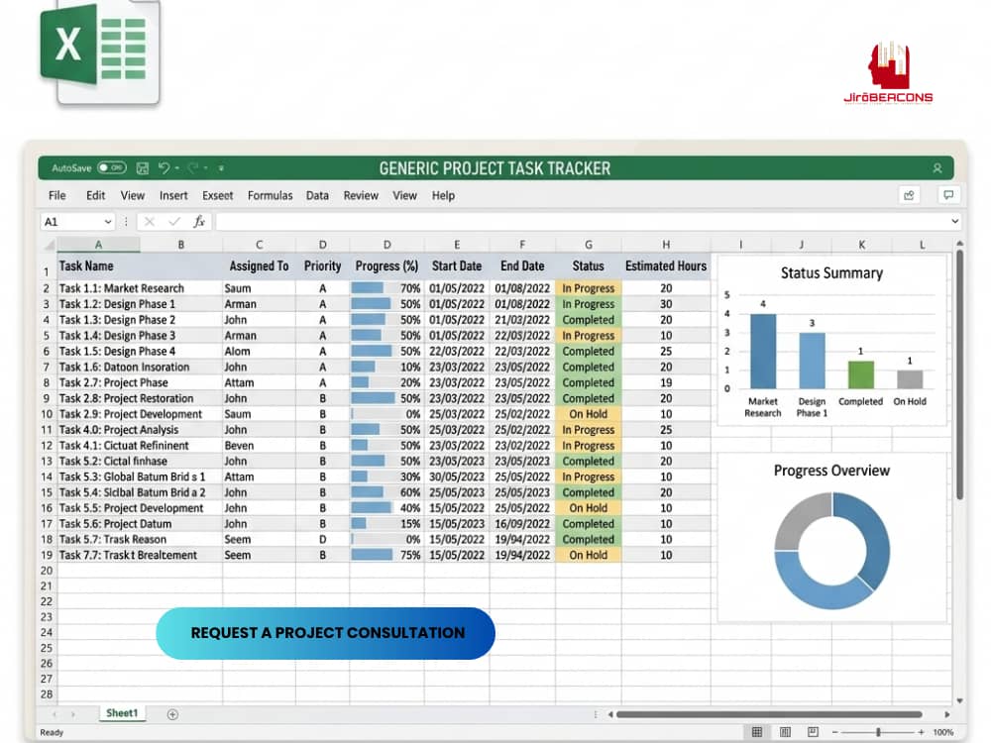Expand the formula bar chevron

click(955, 222)
